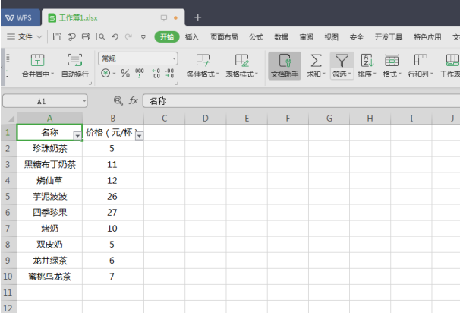Switch to the 视图 (View) tab
460x313 pixels.
pyautogui.click(x=331, y=37)
